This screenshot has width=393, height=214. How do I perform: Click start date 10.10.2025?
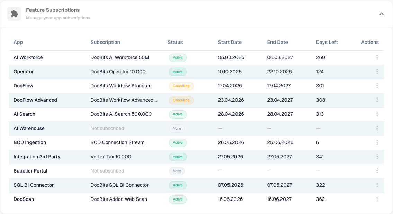coord(230,72)
